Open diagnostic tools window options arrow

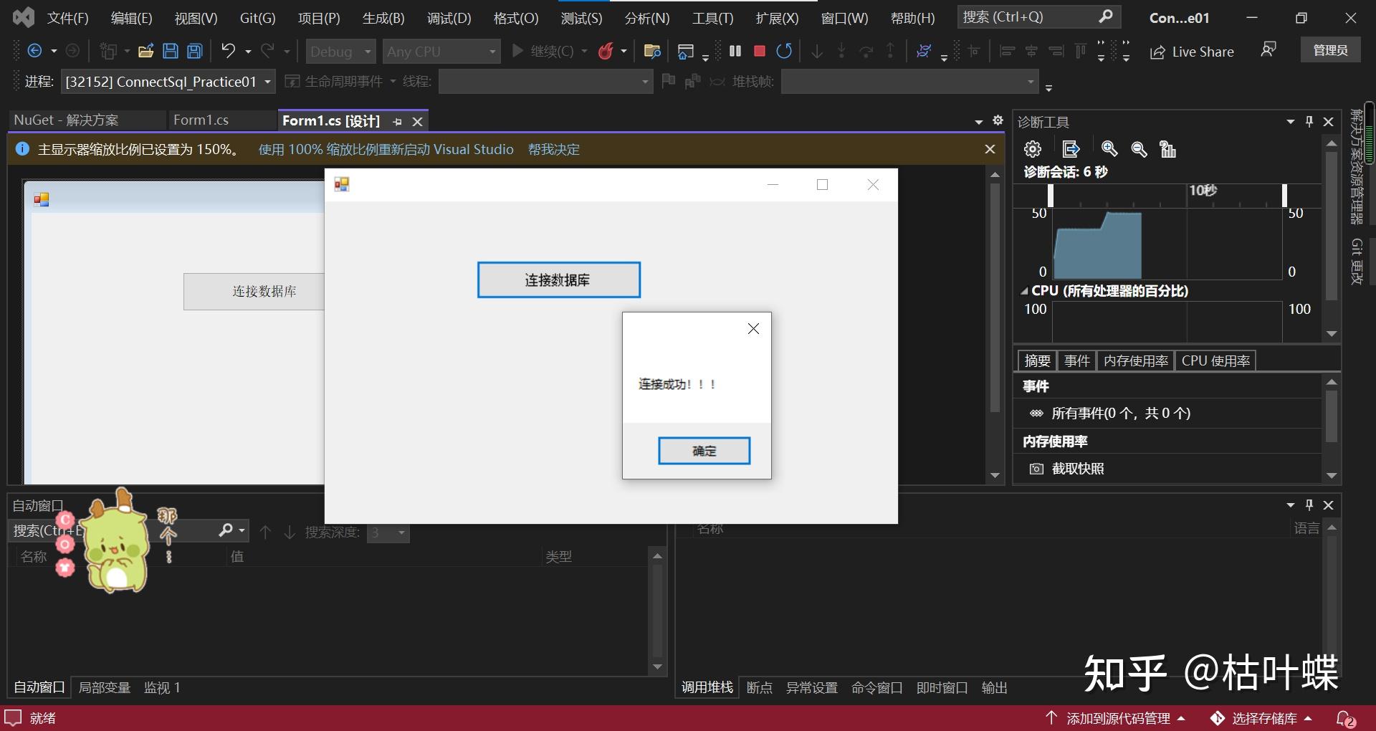(1290, 122)
